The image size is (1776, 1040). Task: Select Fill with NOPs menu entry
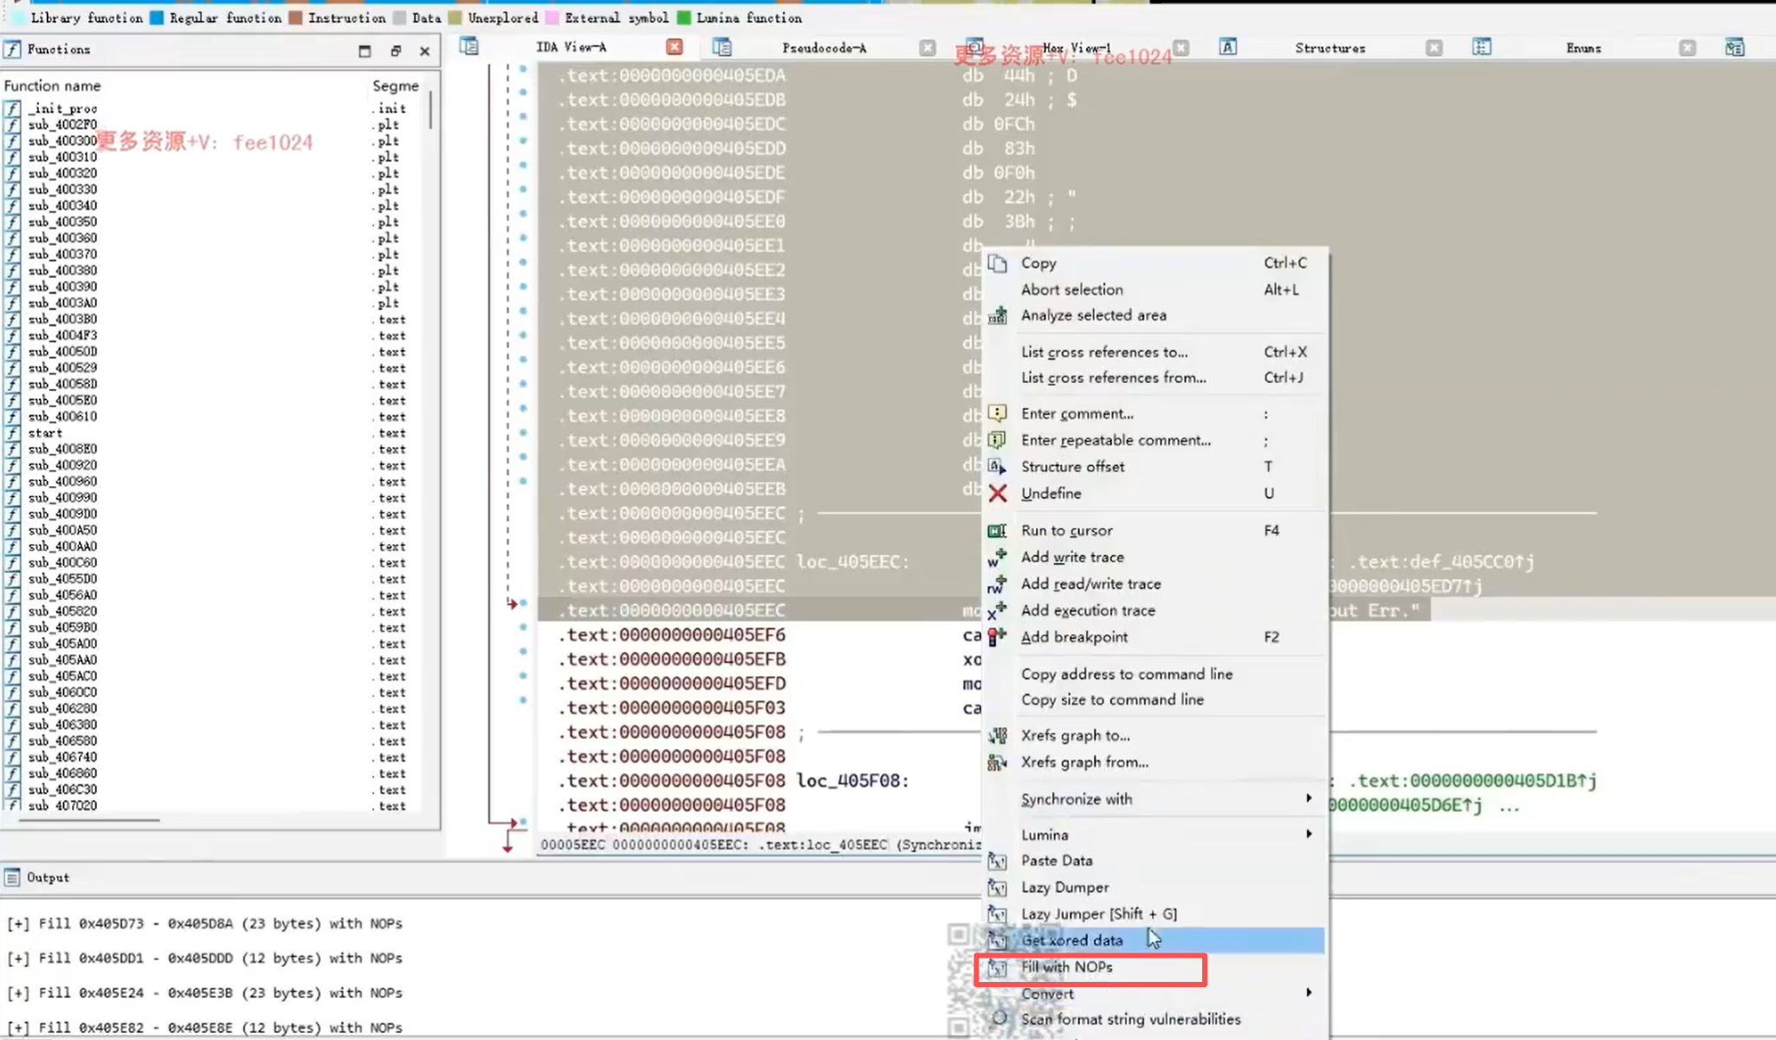click(1066, 967)
